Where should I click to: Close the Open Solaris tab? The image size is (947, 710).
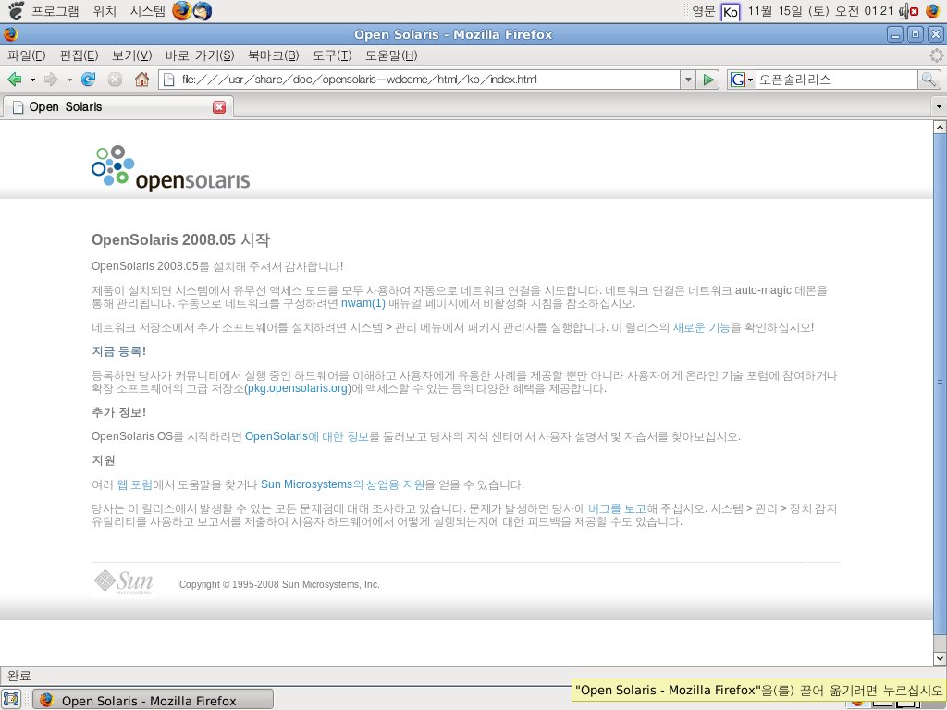219,107
